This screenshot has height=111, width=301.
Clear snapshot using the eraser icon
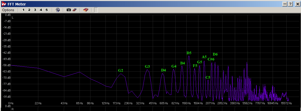coord(74,10)
